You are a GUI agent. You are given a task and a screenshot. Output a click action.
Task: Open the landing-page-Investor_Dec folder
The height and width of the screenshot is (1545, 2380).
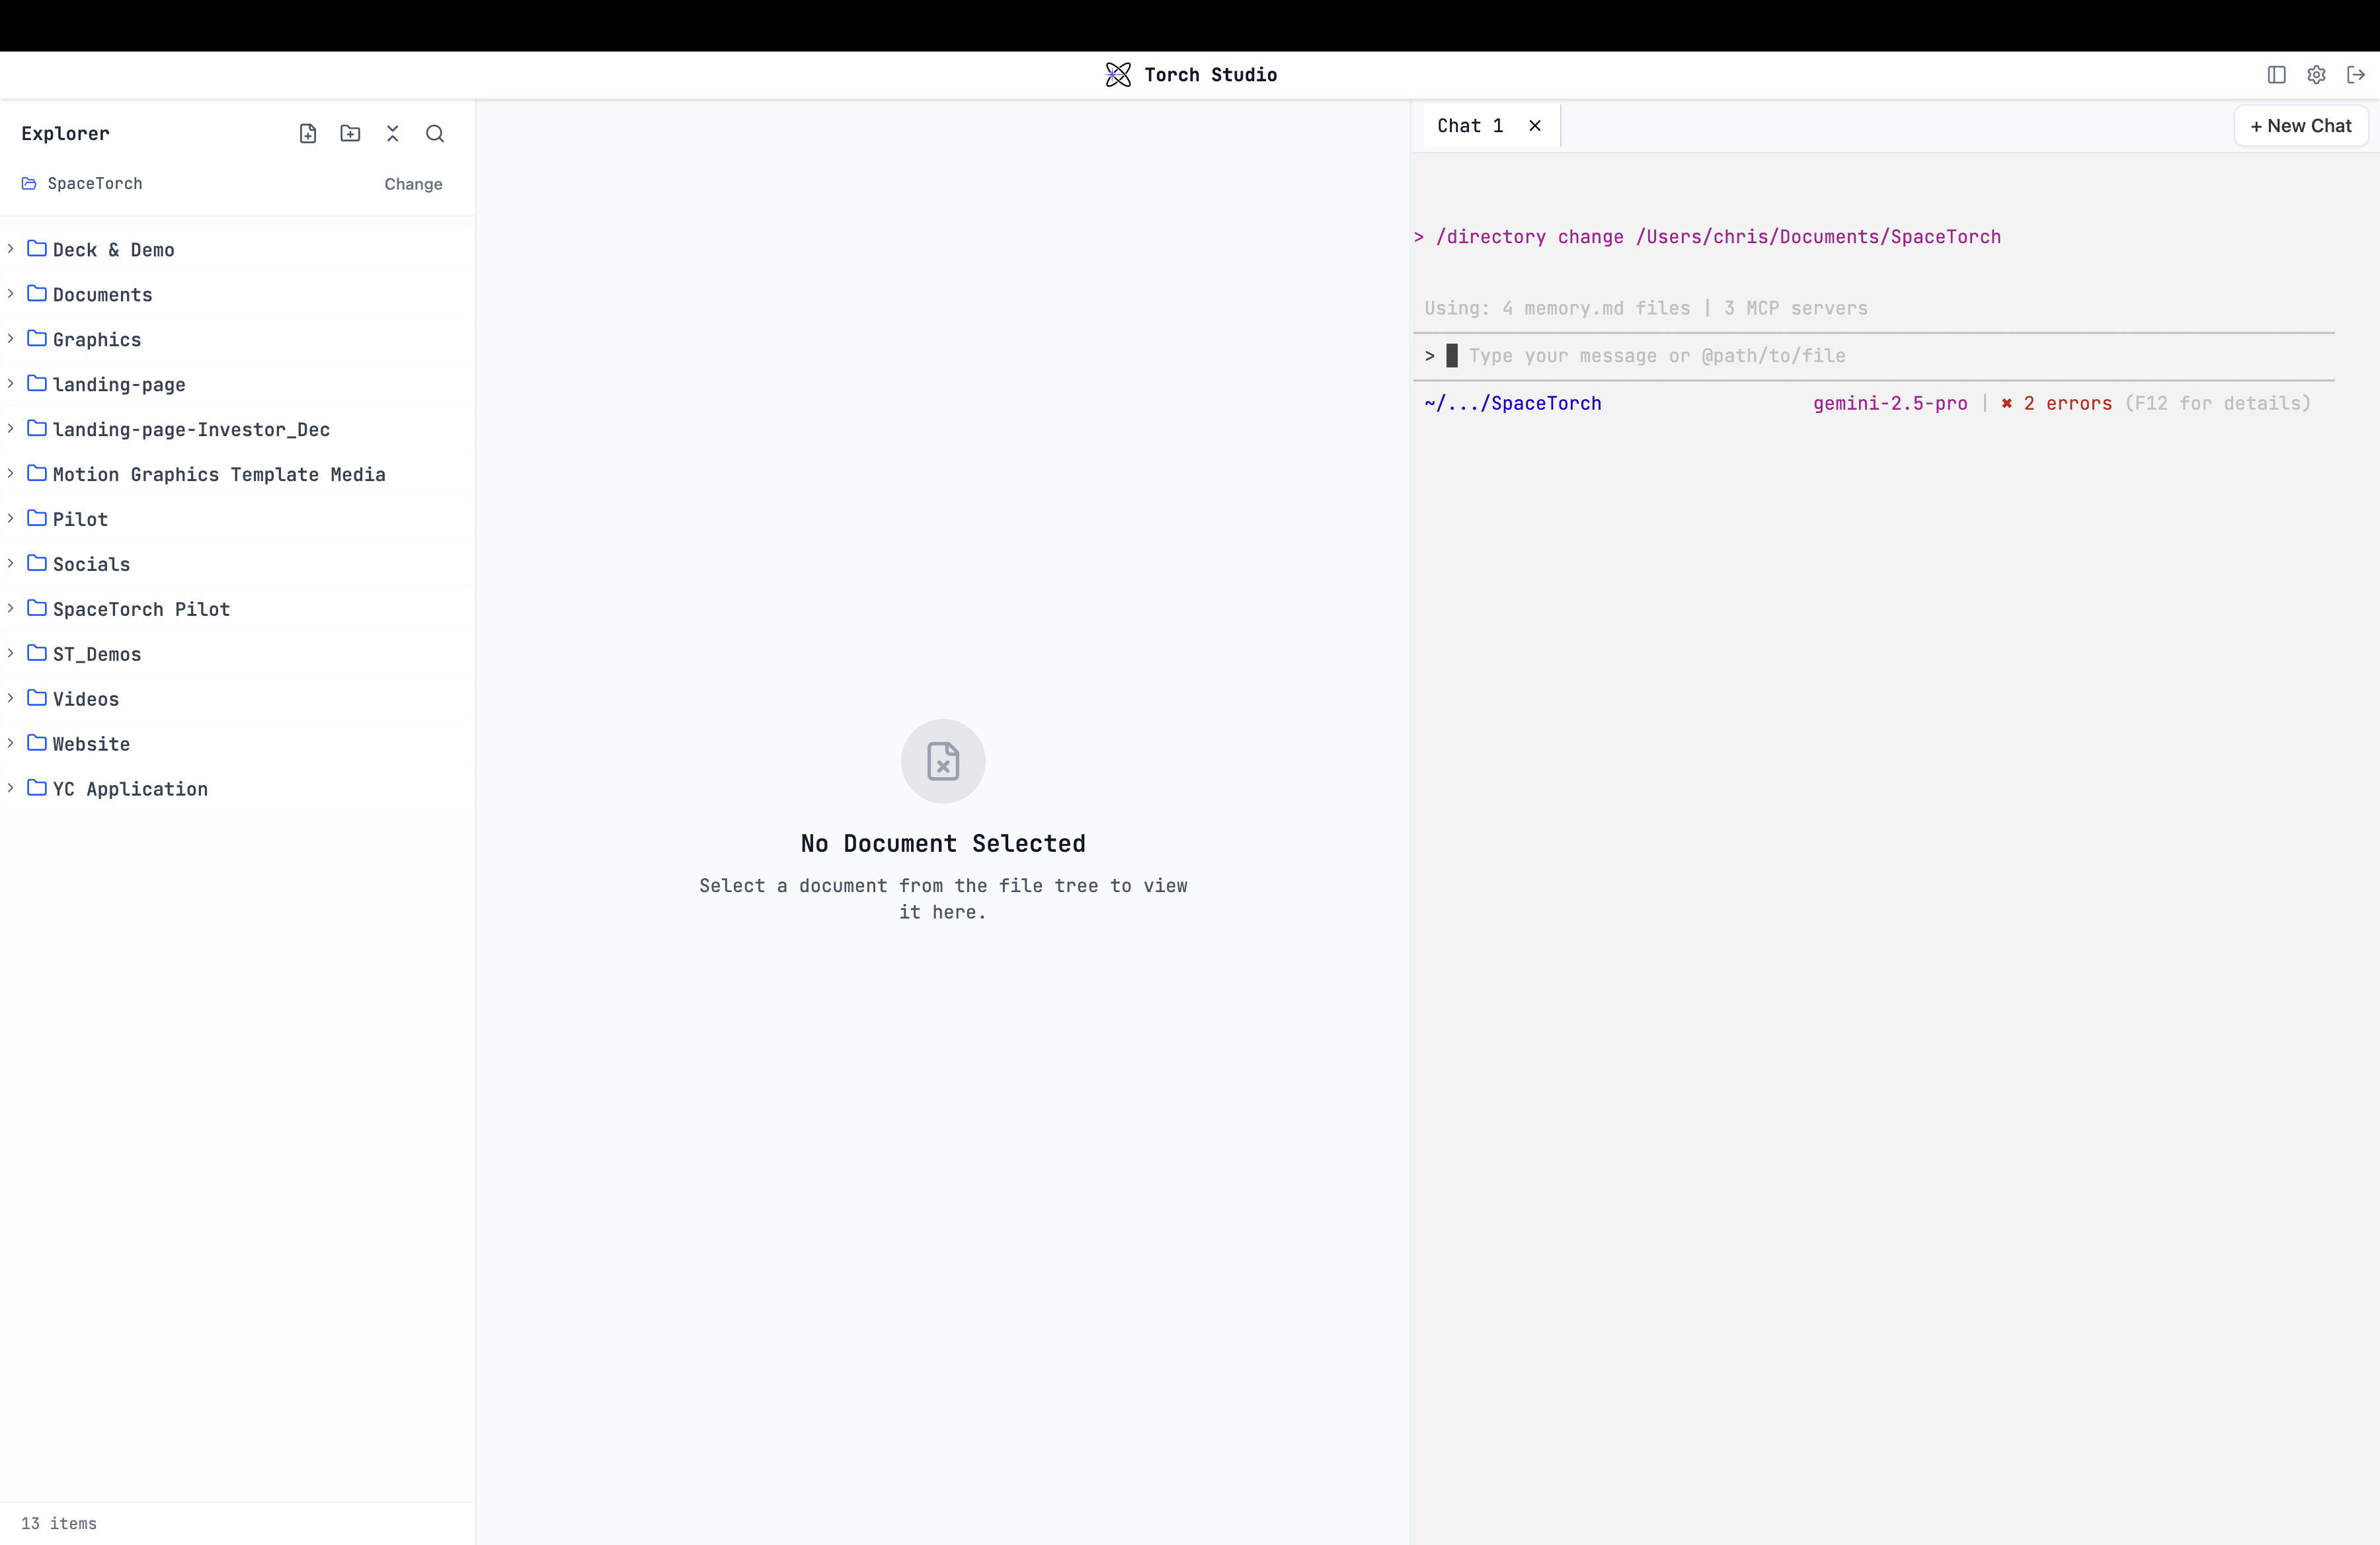(191, 430)
